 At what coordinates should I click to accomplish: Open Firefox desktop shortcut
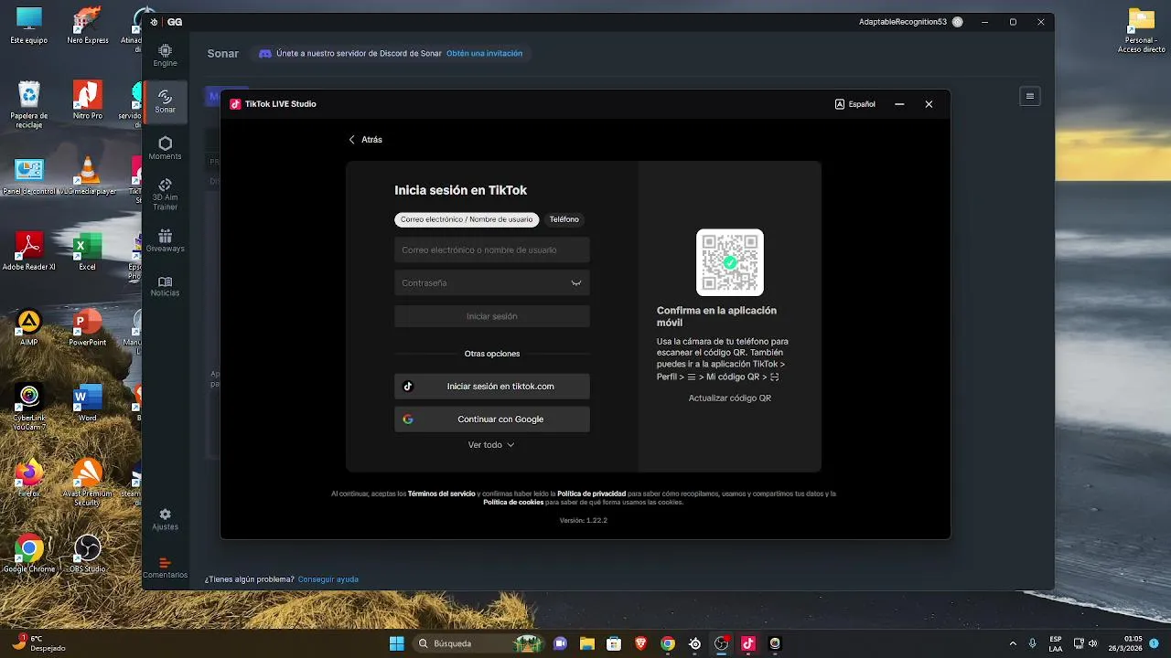tap(29, 478)
